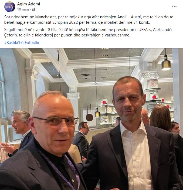The height and width of the screenshot is (190, 183).
Task: Click the small pendant lamp in the photo's center
Action: tap(97, 113)
